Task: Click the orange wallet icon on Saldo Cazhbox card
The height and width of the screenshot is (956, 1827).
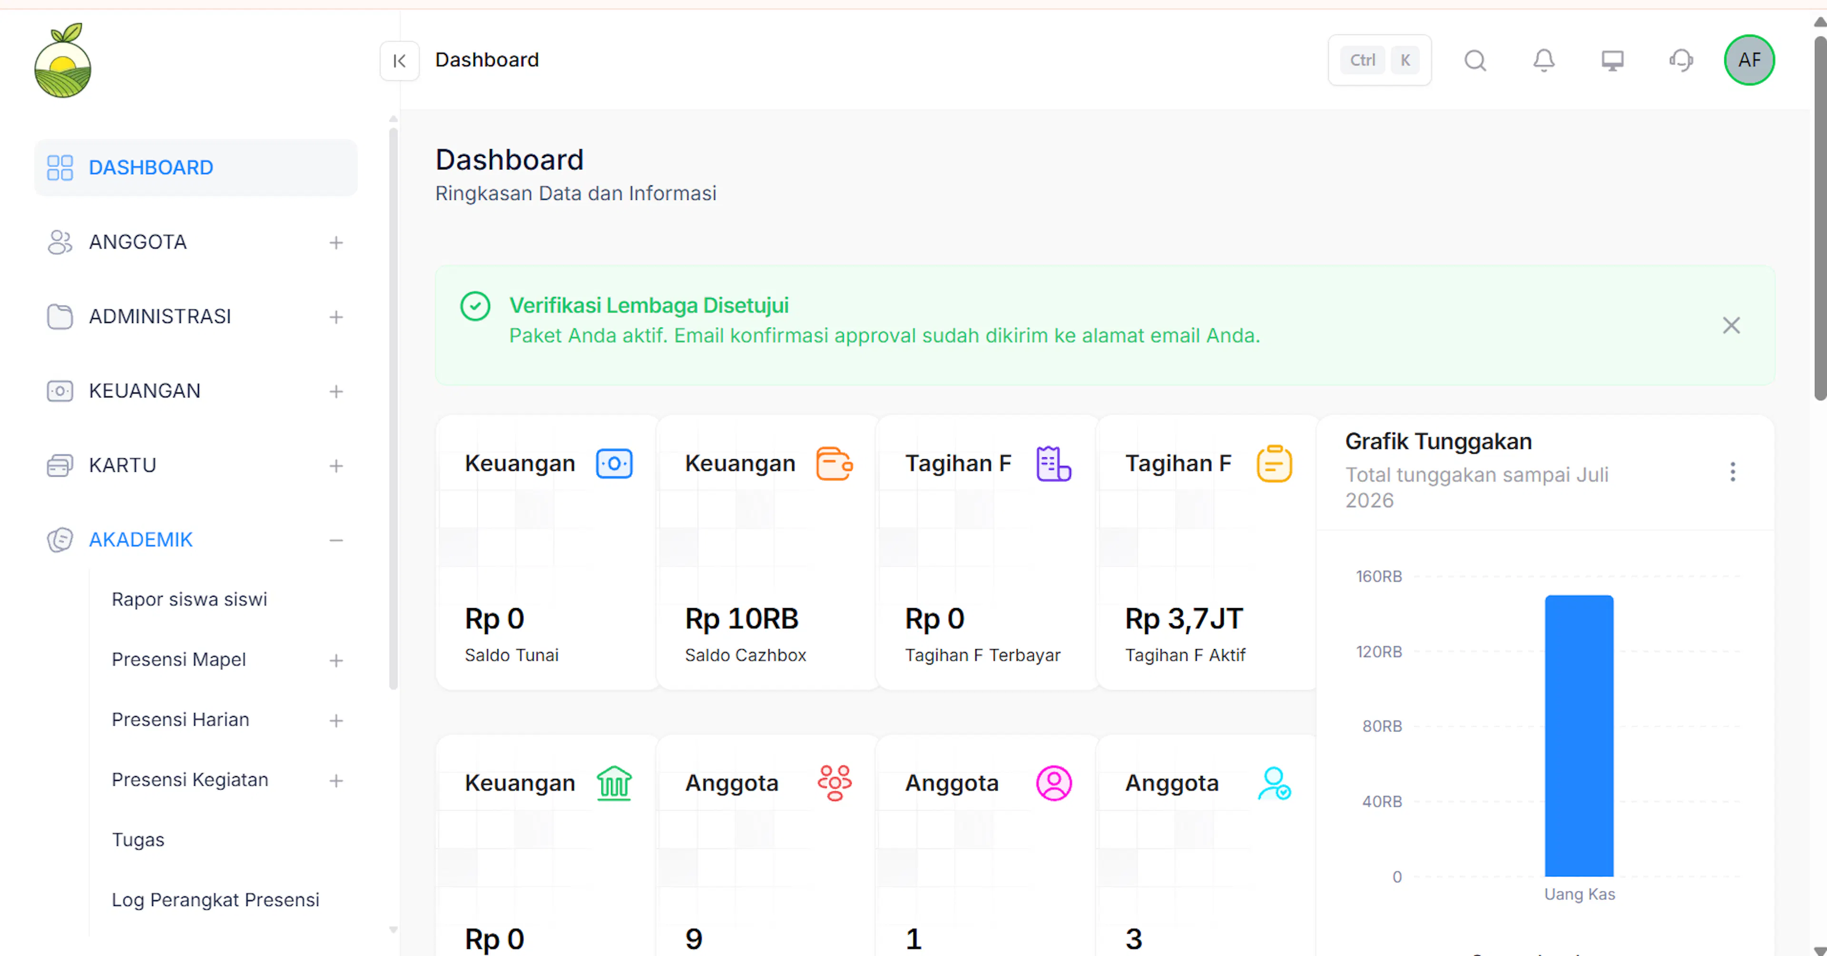Action: click(x=834, y=464)
